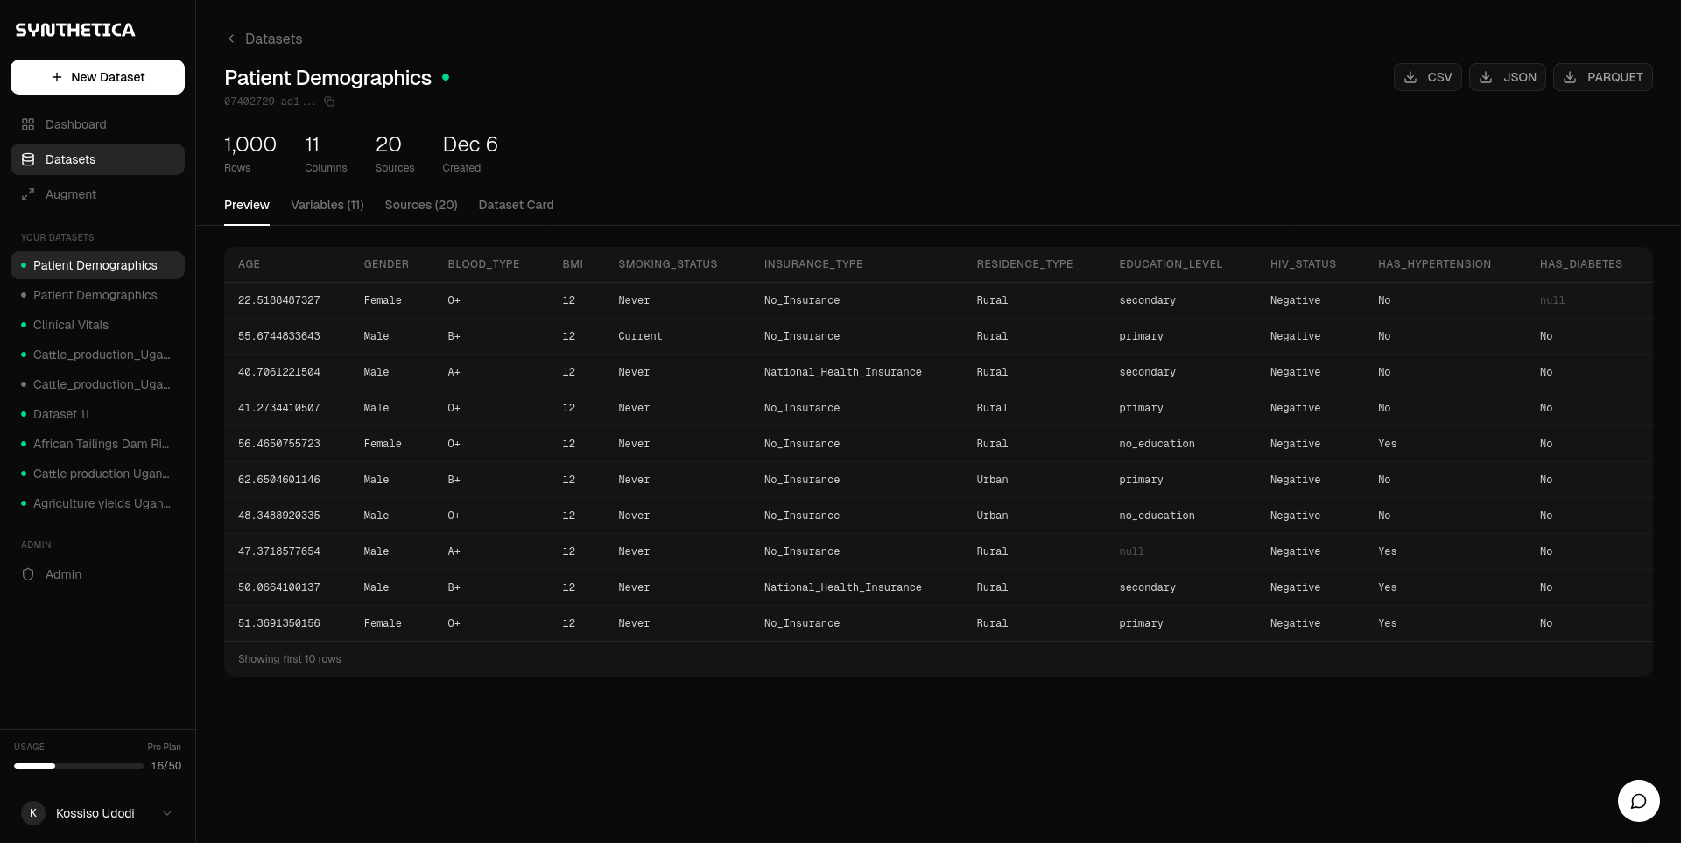Open the Sources (20) tab
The width and height of the screenshot is (1681, 843).
(x=421, y=205)
